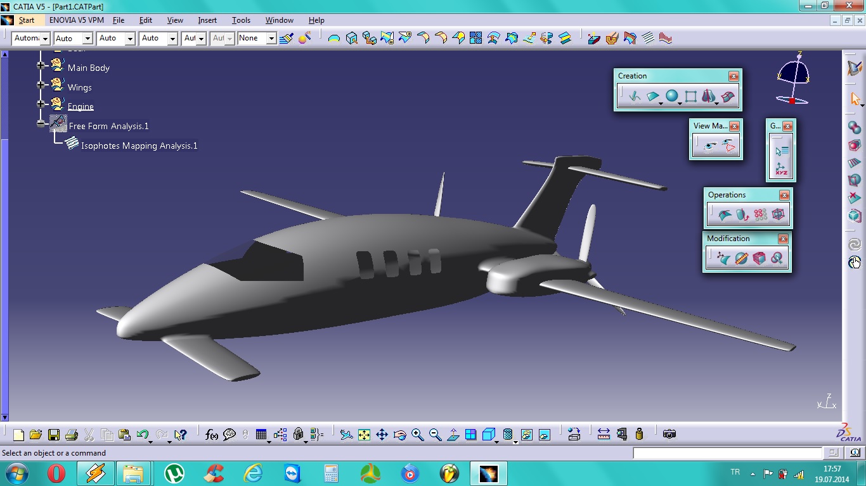
Task: Click the Select arrow tool on right toolbar
Action: tap(855, 99)
